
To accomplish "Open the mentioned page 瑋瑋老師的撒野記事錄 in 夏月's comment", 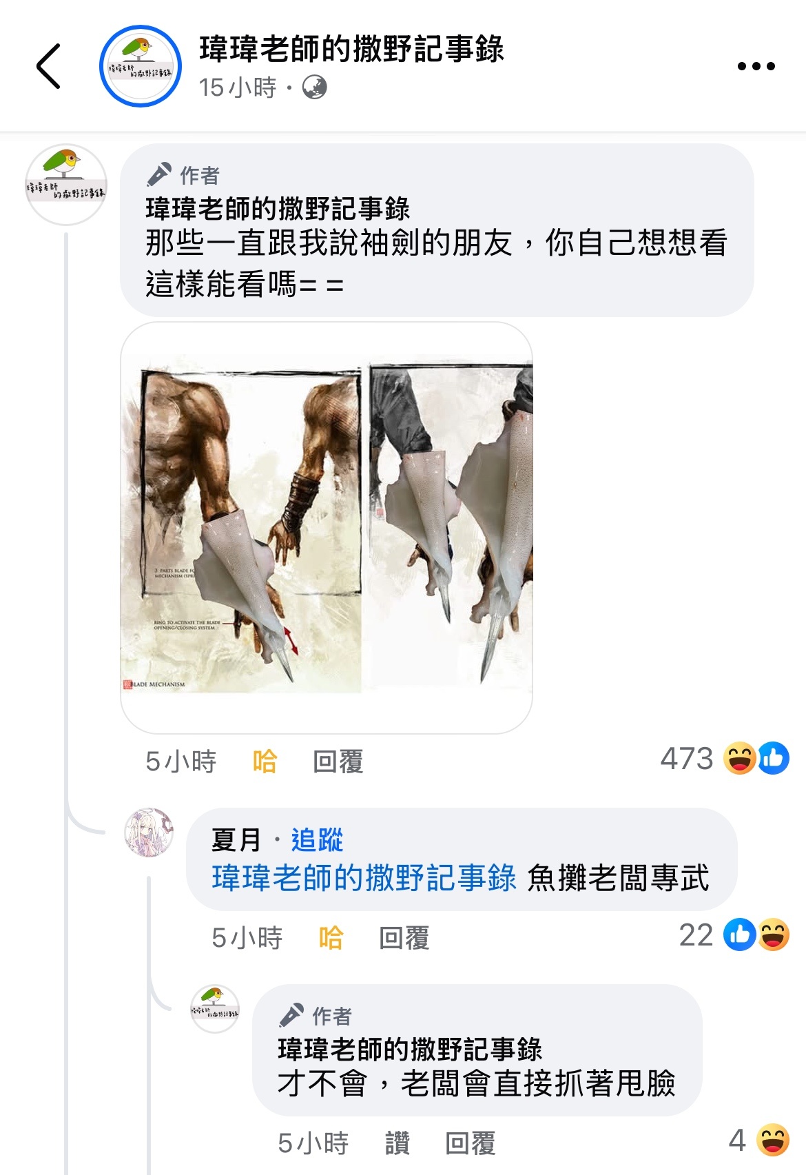I will click(364, 879).
